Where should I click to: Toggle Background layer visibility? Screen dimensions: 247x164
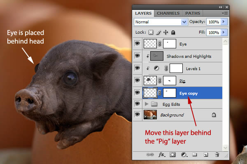[137, 114]
